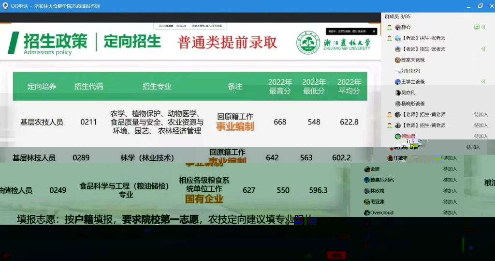Open 杨晓彤爸爸's avatar
The height and width of the screenshot is (261, 495).
pos(398,104)
